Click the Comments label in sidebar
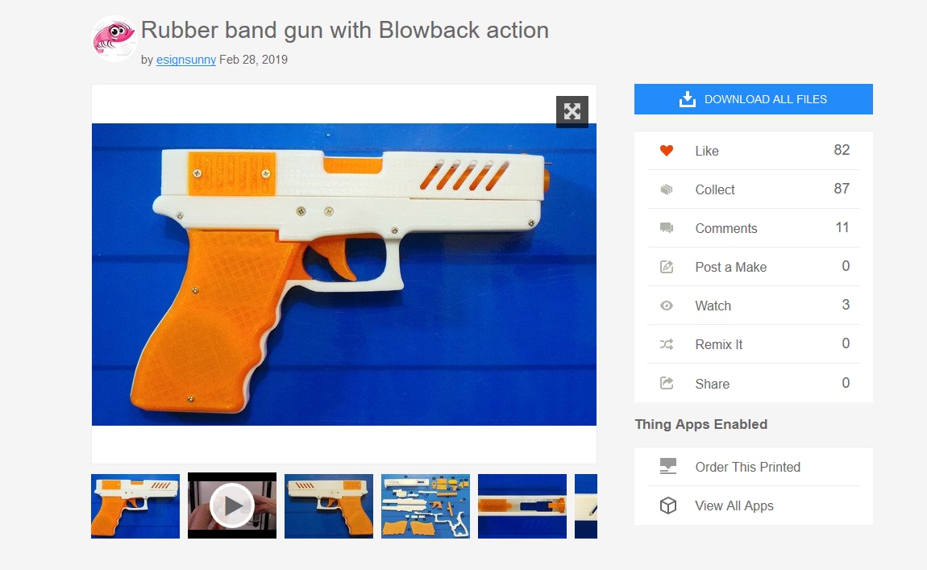The height and width of the screenshot is (570, 927). [x=726, y=228]
